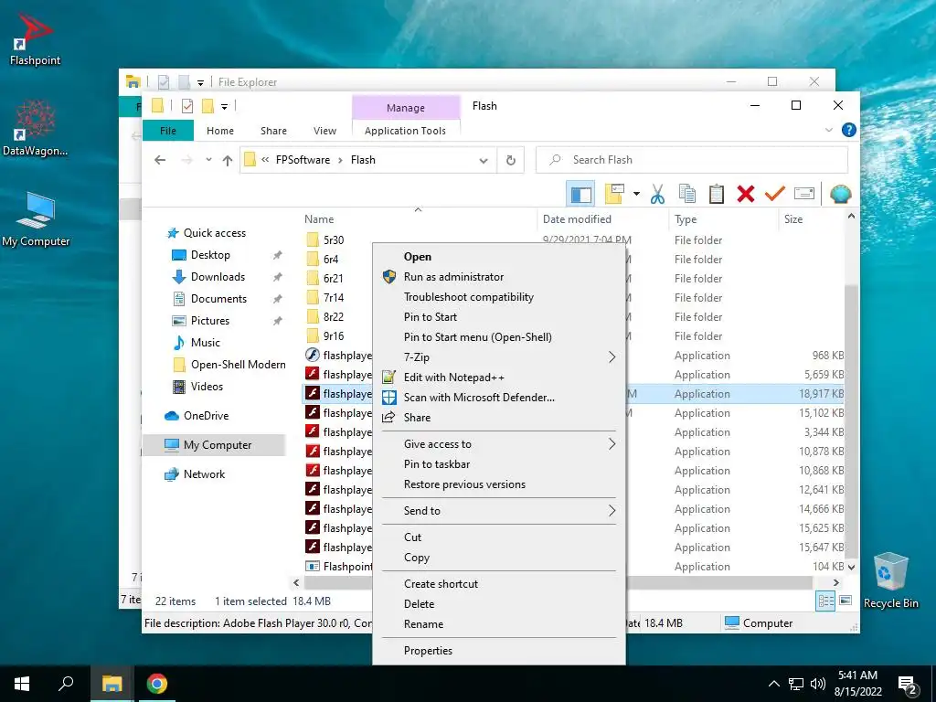Image resolution: width=936 pixels, height=702 pixels.
Task: Open the Application Tools tab
Action: pos(405,131)
